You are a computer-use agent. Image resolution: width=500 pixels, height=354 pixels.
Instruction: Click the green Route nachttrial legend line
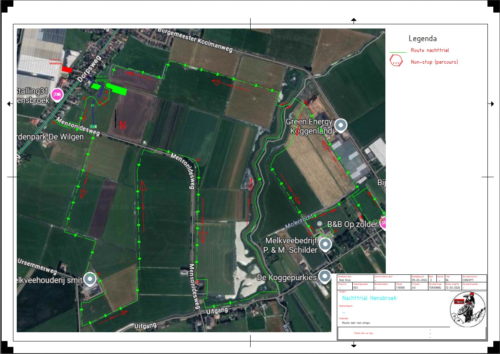point(397,53)
